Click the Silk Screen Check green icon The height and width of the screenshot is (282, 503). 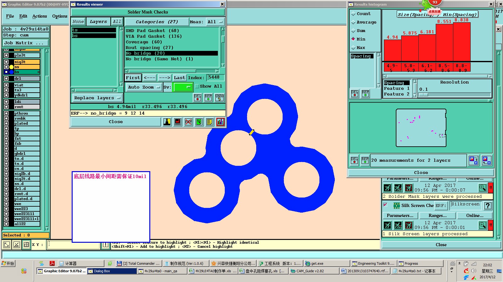point(397,206)
